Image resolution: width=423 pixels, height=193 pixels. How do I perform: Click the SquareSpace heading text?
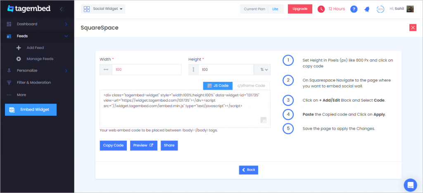[x=100, y=28]
